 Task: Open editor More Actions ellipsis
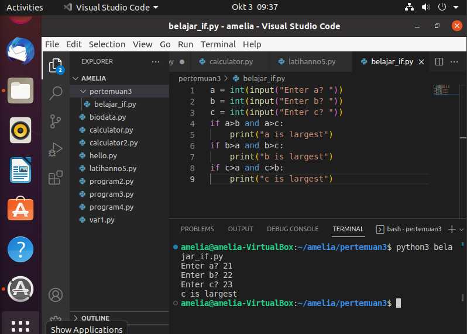(454, 61)
